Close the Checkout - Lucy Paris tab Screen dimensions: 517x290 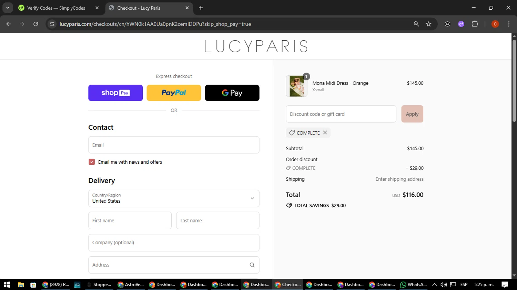click(x=187, y=8)
